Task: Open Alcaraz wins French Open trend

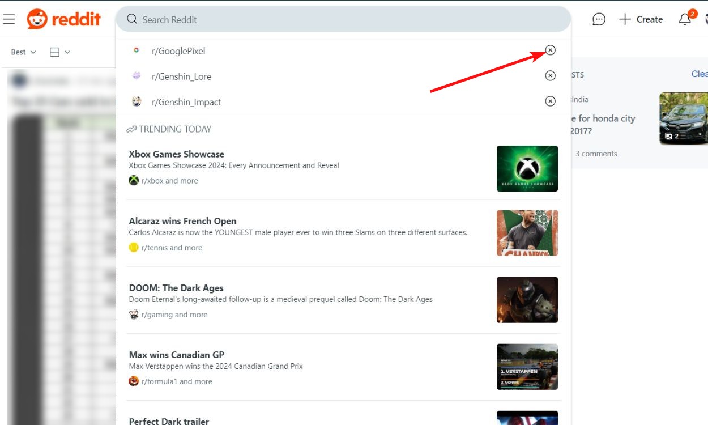Action: [x=182, y=221]
